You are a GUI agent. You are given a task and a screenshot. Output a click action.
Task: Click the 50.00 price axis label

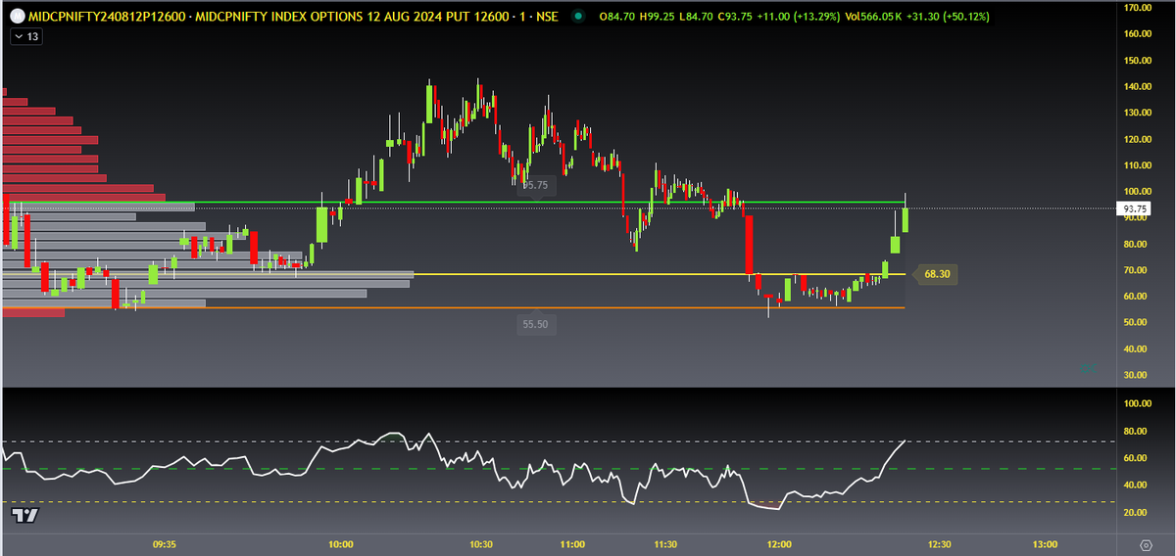(x=1137, y=323)
